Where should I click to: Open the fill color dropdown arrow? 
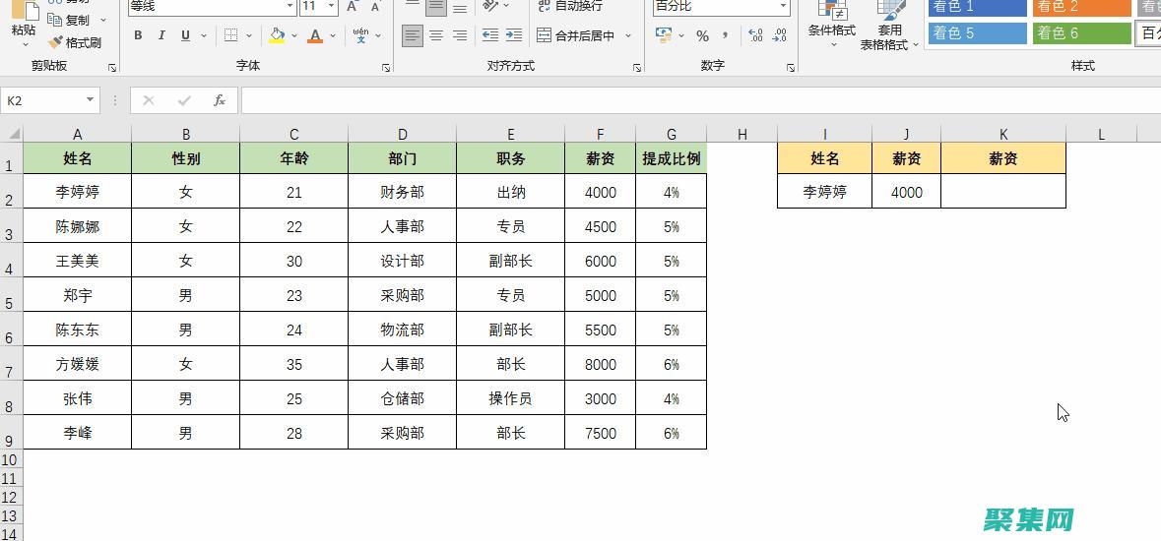pyautogui.click(x=294, y=35)
